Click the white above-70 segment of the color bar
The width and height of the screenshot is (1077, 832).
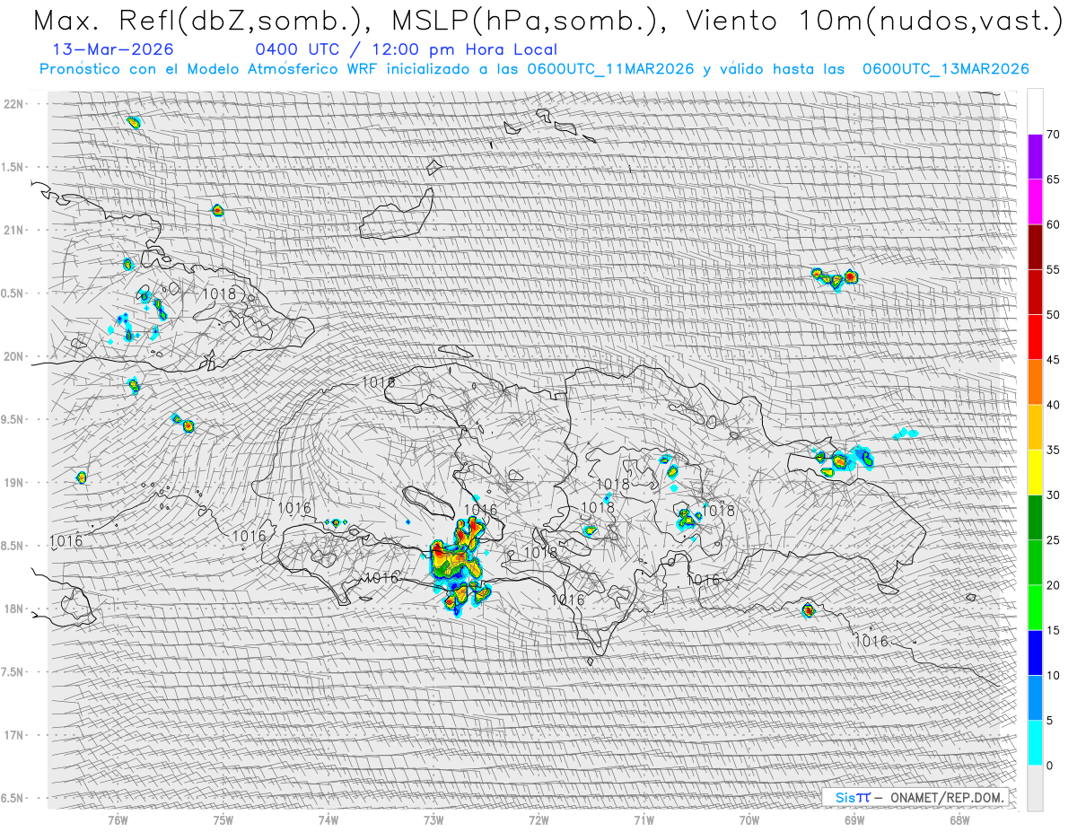pyautogui.click(x=1035, y=111)
